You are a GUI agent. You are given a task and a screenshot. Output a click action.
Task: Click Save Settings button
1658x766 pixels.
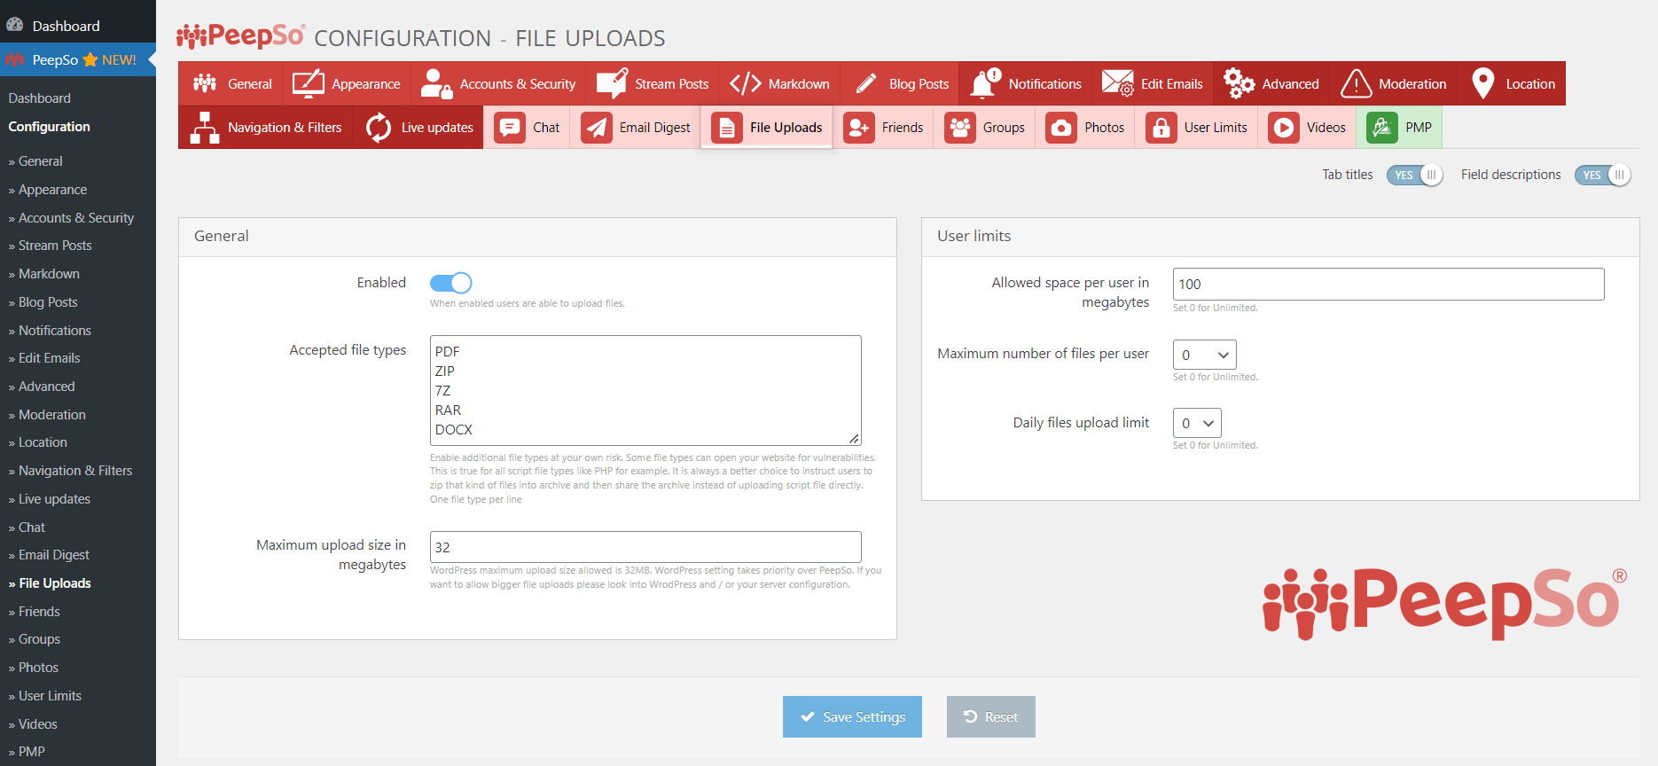(x=852, y=716)
